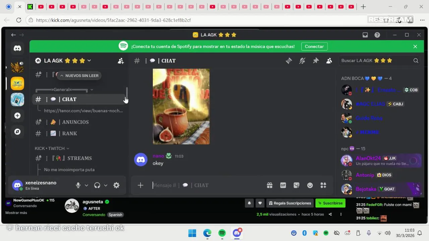
Task: Open tenor.com thread under CHAT
Action: point(83,110)
